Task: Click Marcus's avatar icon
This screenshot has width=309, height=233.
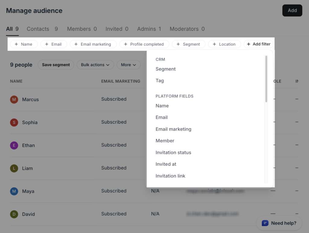Action: tap(14, 100)
